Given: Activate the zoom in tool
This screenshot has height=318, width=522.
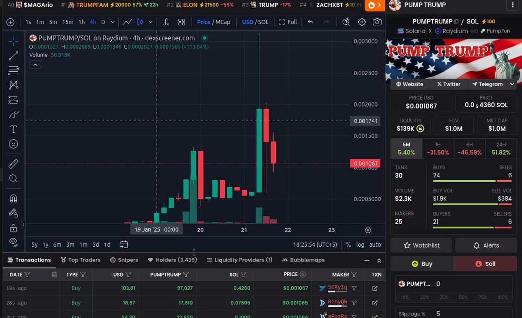Looking at the screenshot, I should [13, 178].
